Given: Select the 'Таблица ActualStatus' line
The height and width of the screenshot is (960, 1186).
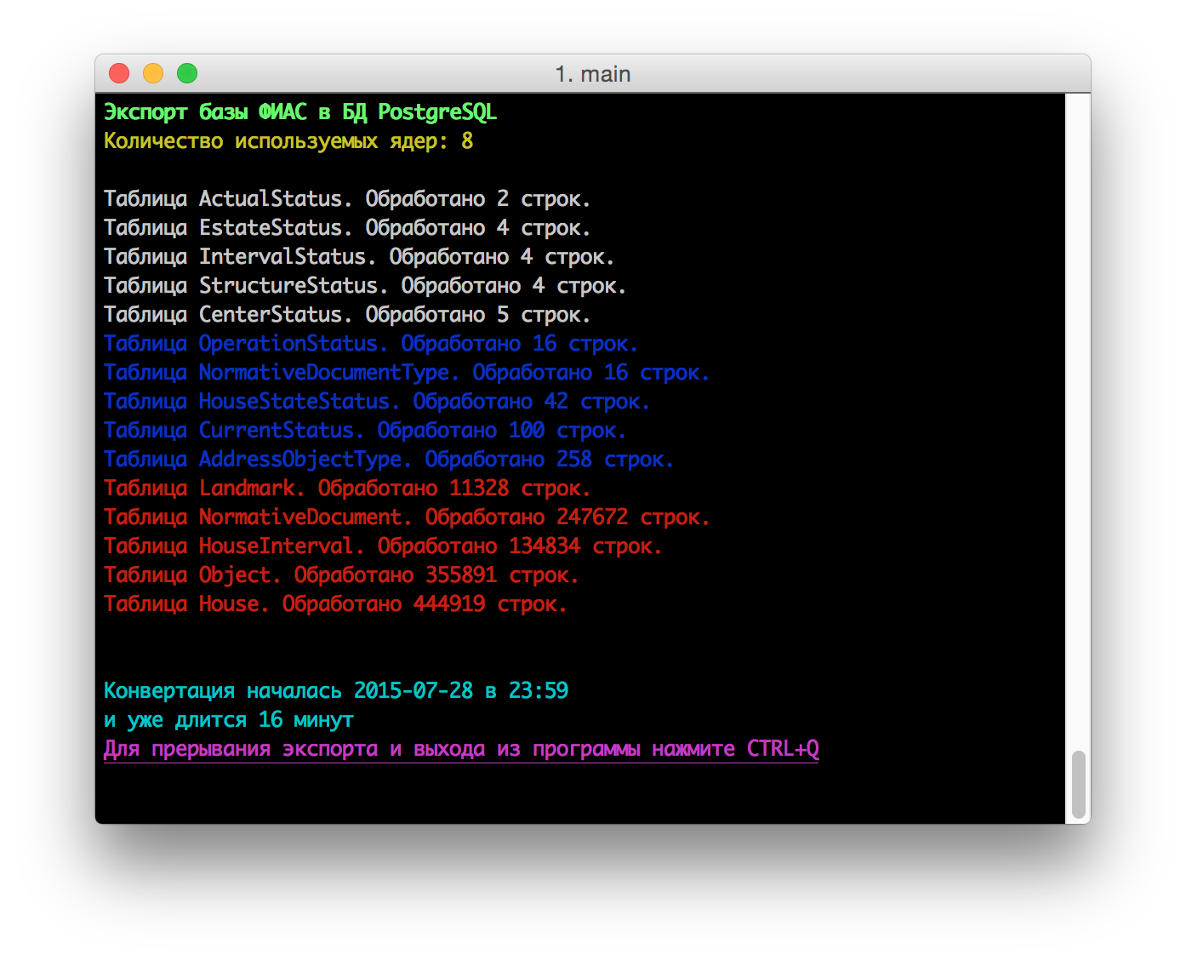Looking at the screenshot, I should point(347,199).
